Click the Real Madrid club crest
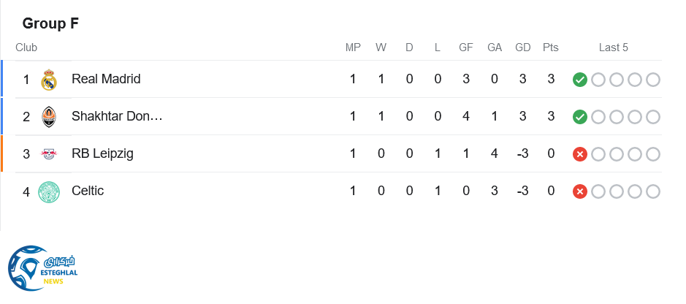 [49, 79]
